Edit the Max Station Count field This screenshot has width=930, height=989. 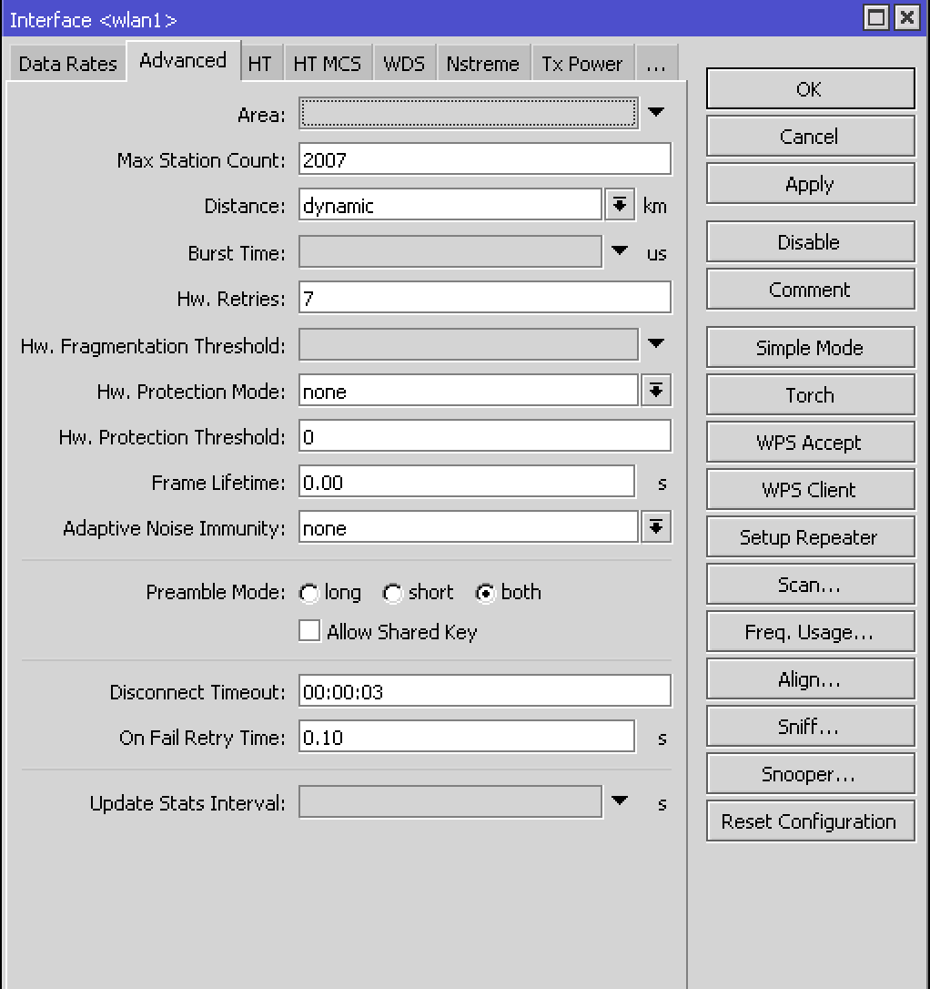point(482,158)
